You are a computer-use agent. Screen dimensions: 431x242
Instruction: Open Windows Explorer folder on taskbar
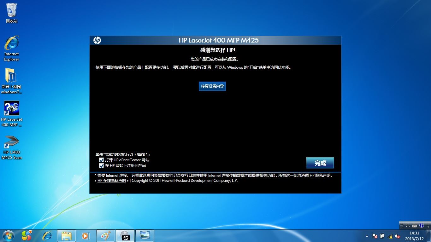[67, 236]
